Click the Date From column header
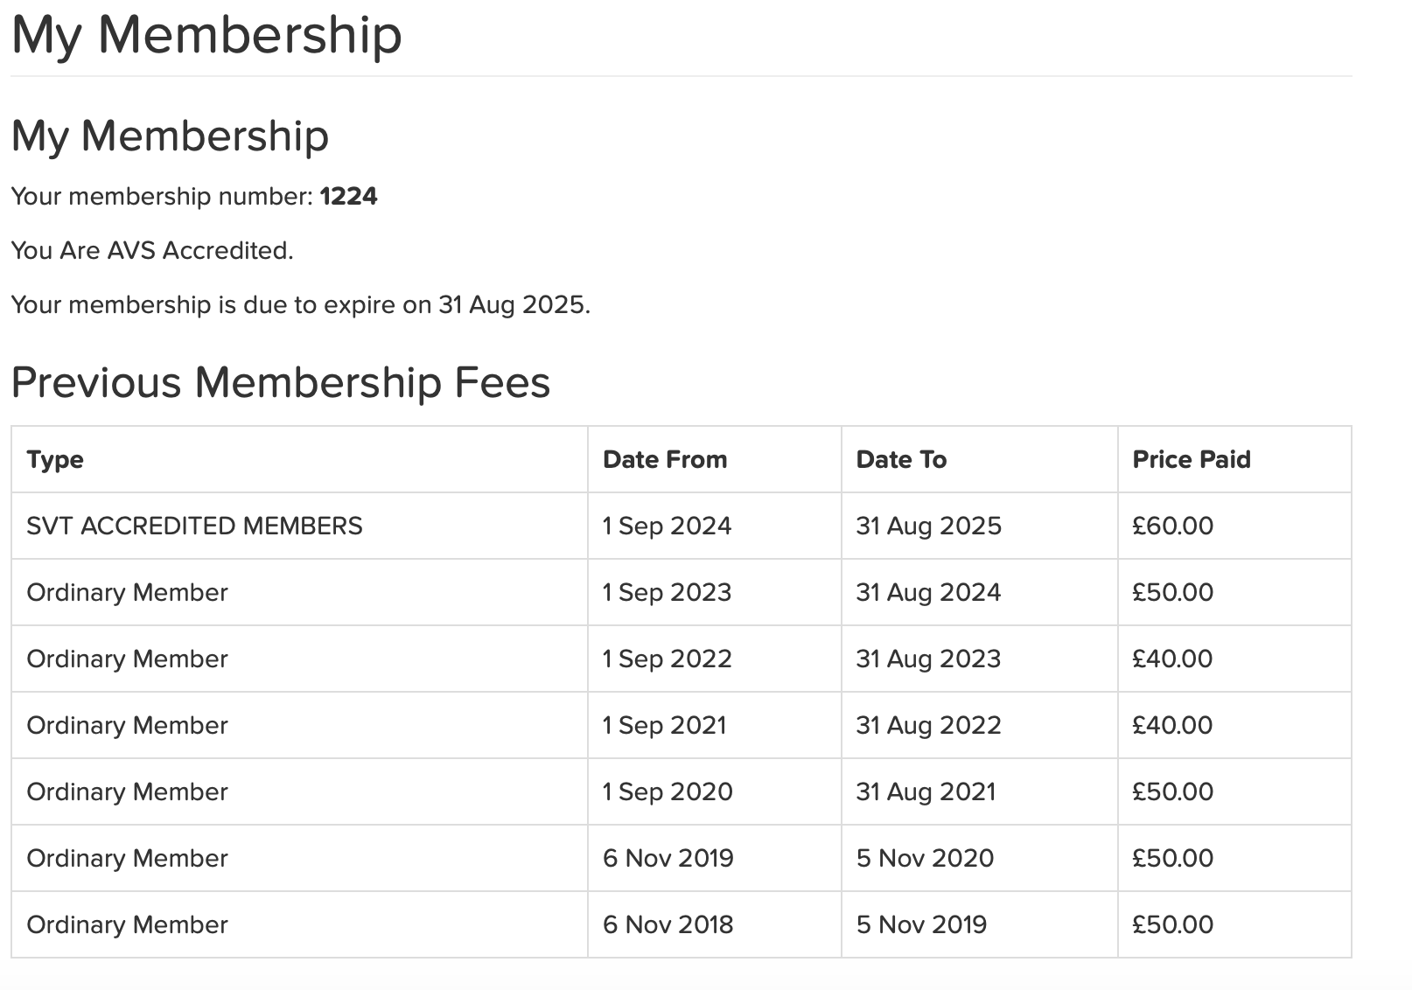 (x=665, y=460)
